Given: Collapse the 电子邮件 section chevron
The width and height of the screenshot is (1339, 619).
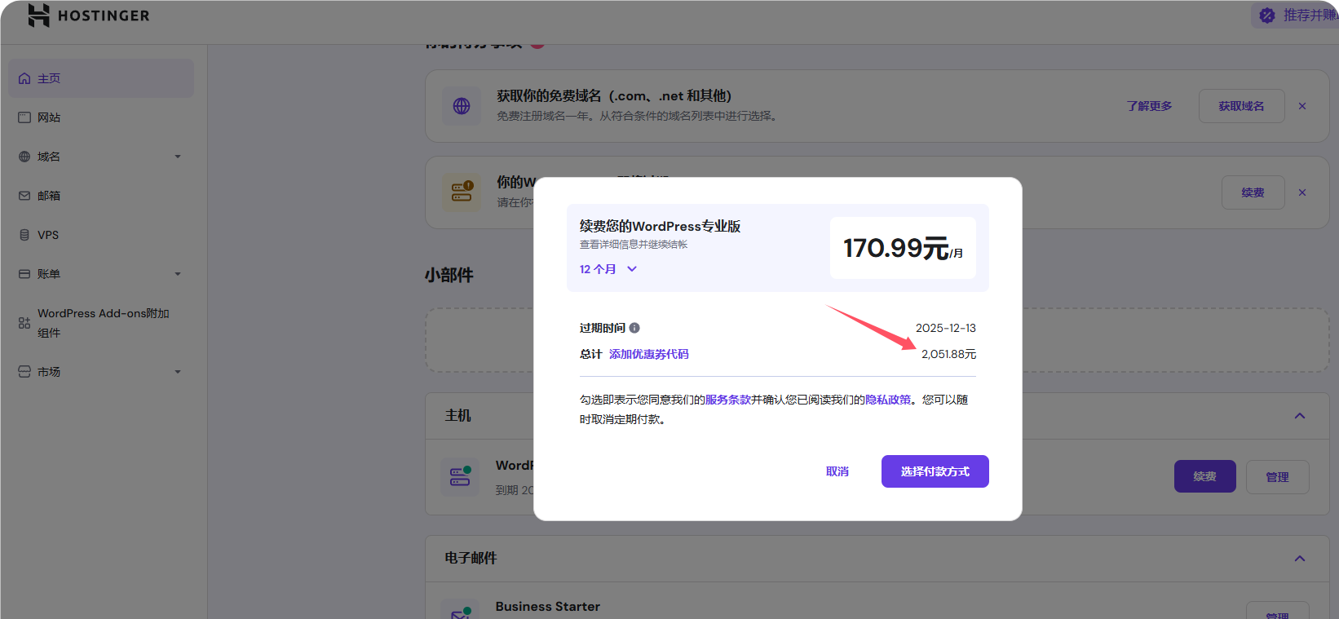Looking at the screenshot, I should pyautogui.click(x=1300, y=559).
